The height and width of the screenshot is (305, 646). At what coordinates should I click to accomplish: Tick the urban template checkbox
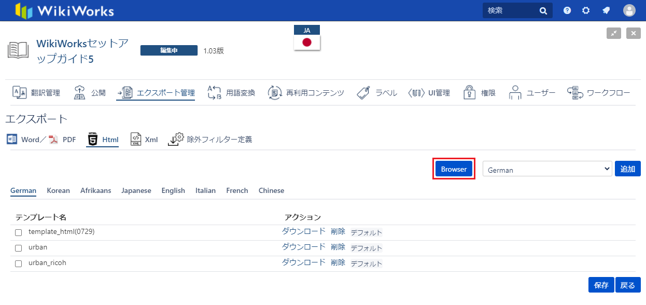(x=19, y=248)
